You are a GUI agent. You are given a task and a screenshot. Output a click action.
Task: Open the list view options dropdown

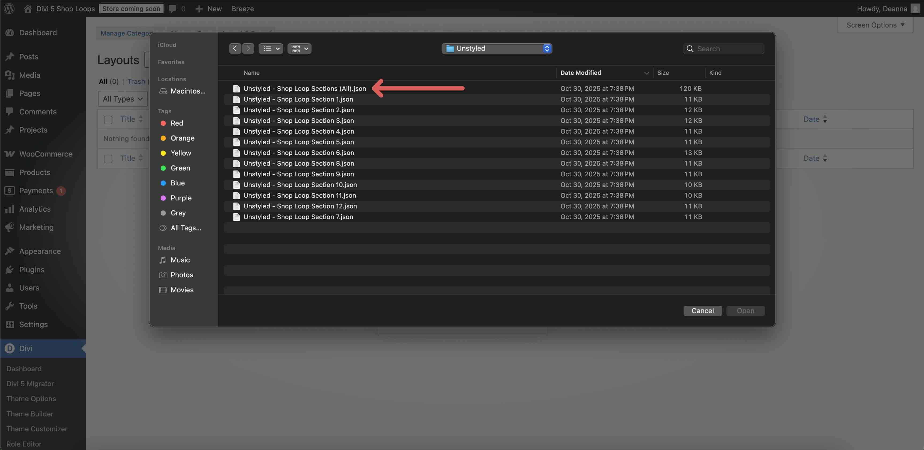click(271, 48)
